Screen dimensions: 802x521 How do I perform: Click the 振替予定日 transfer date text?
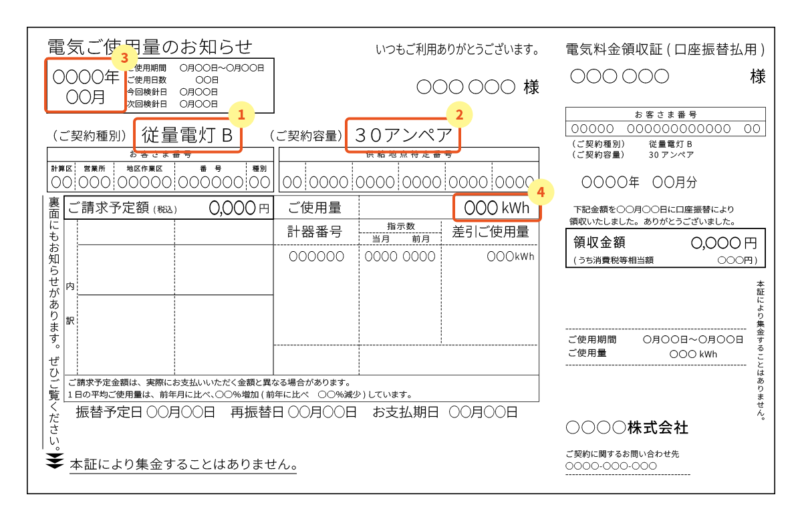click(x=145, y=412)
